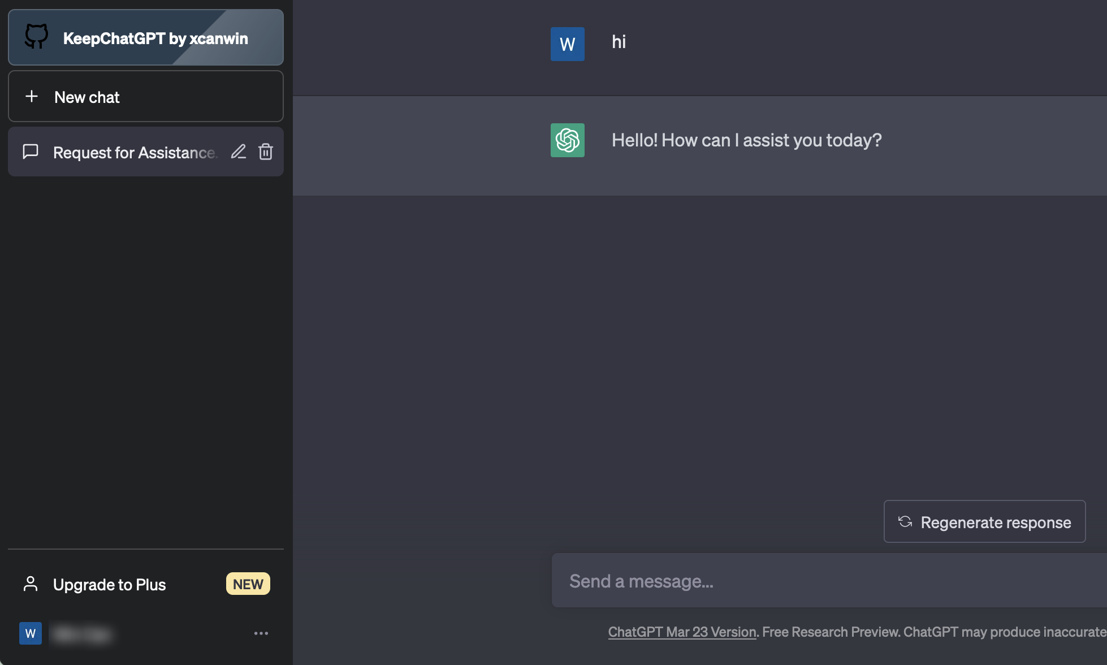
Task: Click Upgrade to Plus option
Action: click(109, 585)
